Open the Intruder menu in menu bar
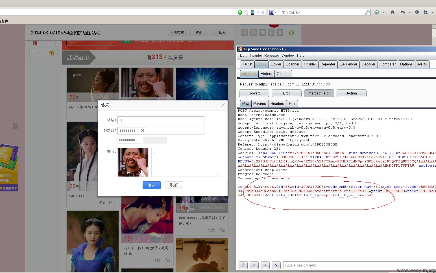Screen dimensions: 436x273 (x=256, y=56)
